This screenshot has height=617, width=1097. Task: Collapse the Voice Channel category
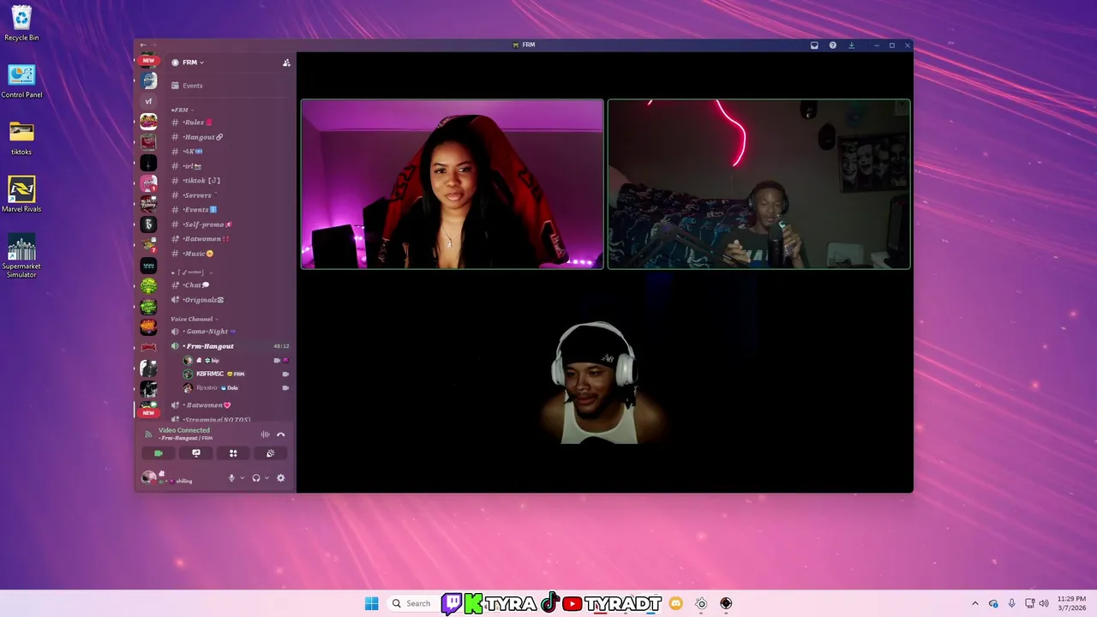coord(195,319)
